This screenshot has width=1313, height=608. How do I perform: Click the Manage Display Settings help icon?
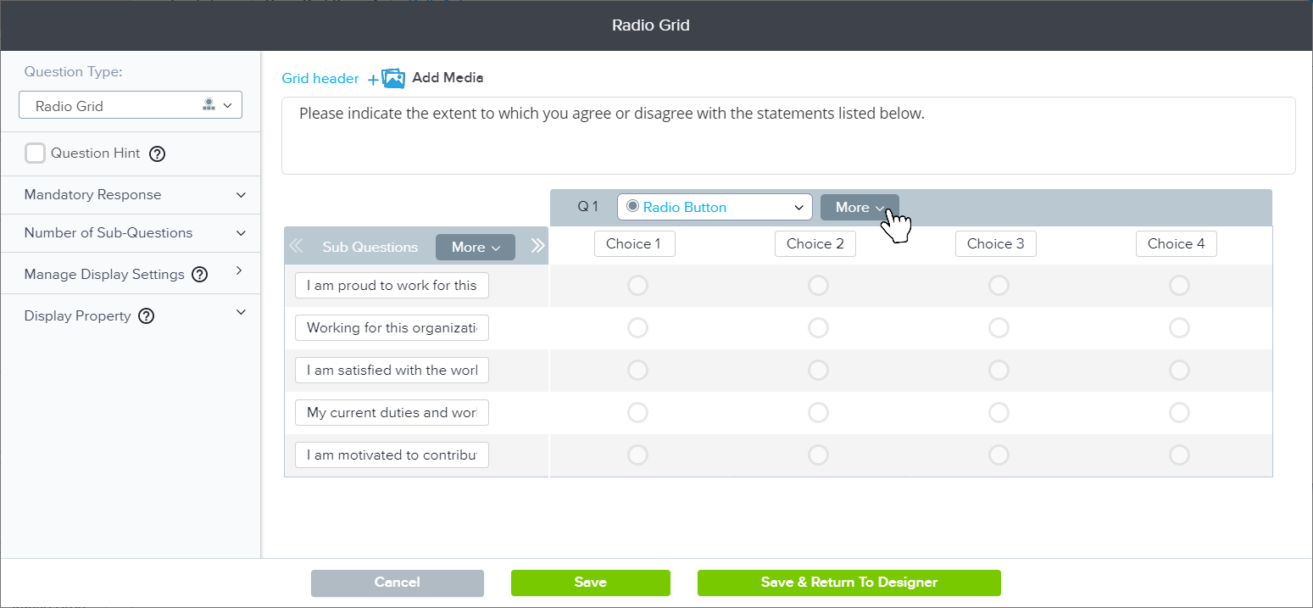(200, 275)
